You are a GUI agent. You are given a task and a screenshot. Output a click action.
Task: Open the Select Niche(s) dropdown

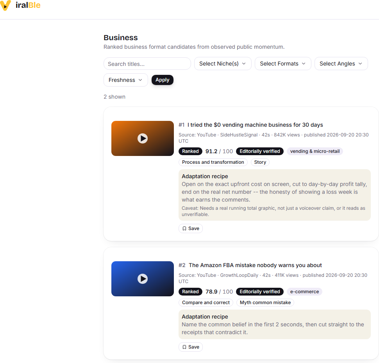(223, 64)
